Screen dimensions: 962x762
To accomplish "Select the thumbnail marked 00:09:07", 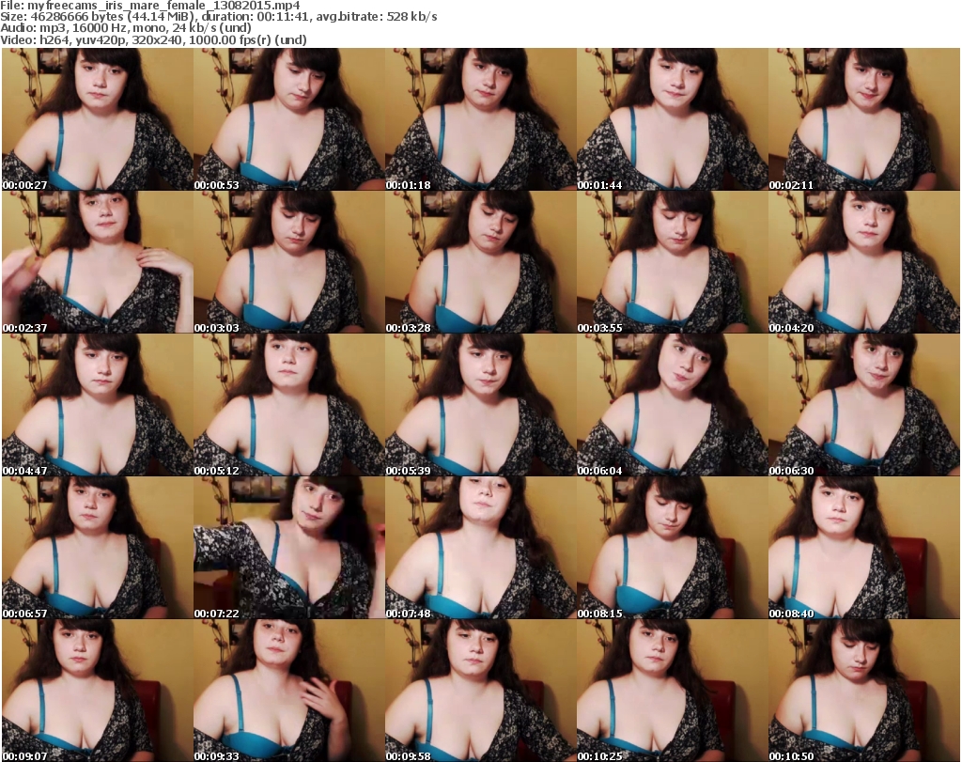I will click(98, 691).
